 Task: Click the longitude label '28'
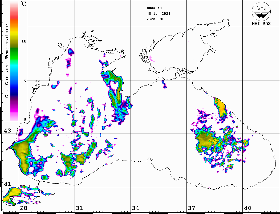[x=23, y=208]
